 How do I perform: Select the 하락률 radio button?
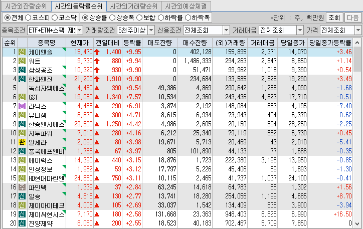tap(161, 18)
